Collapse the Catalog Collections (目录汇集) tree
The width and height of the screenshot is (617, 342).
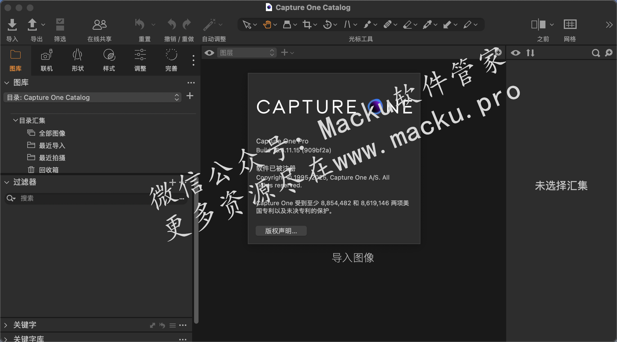16,120
